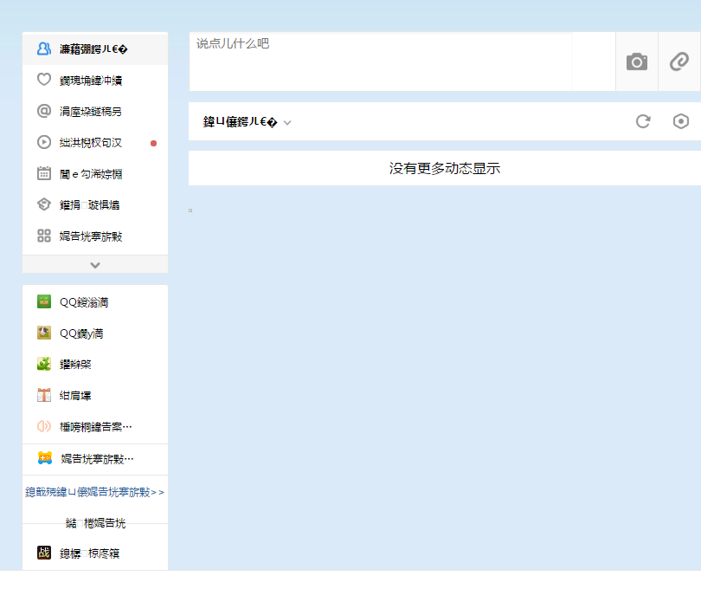Open the play-circle video entry with red dot

[95, 143]
